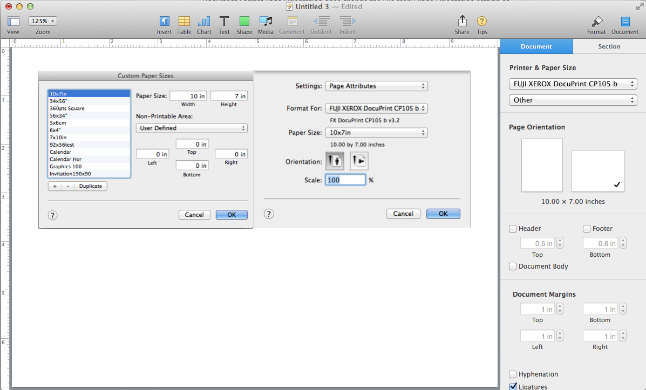
Task: Open the Paper Size 10x7in dropdown
Action: [377, 133]
